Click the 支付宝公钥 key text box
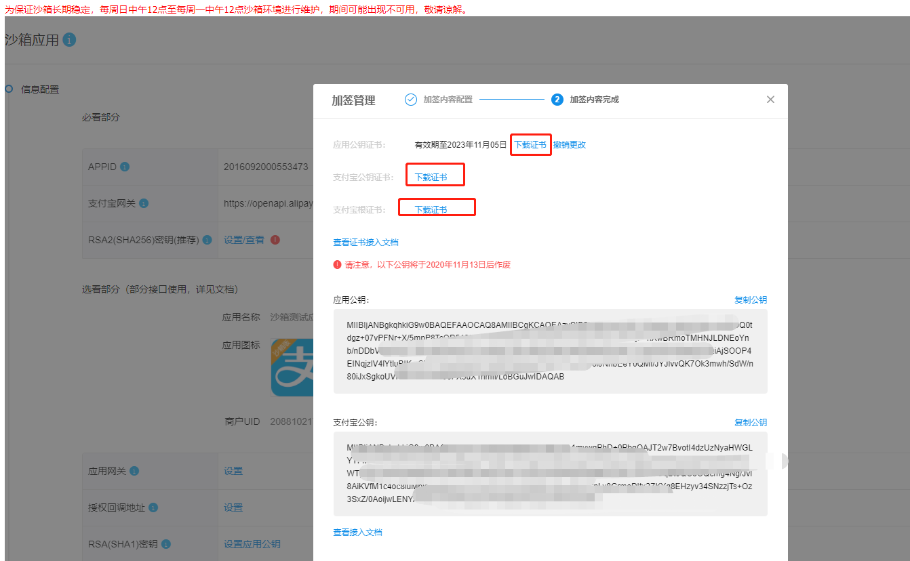 550,474
